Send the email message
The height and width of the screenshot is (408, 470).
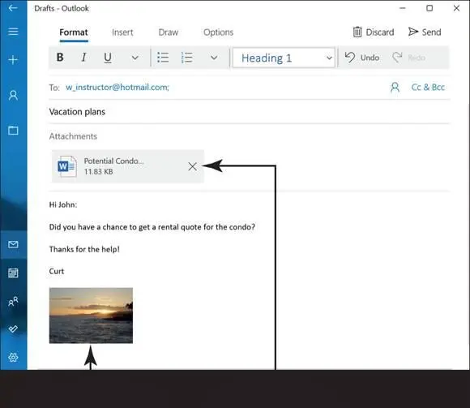tap(425, 32)
